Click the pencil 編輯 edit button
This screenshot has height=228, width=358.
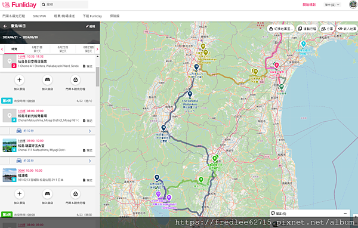(91, 26)
